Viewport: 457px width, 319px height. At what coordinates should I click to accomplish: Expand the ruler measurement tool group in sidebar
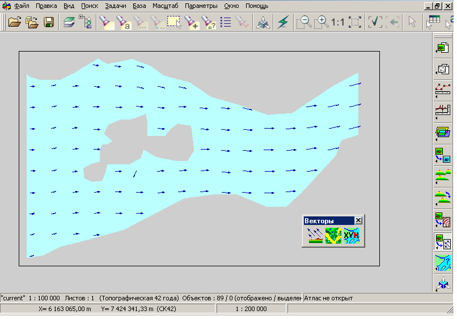click(x=442, y=90)
